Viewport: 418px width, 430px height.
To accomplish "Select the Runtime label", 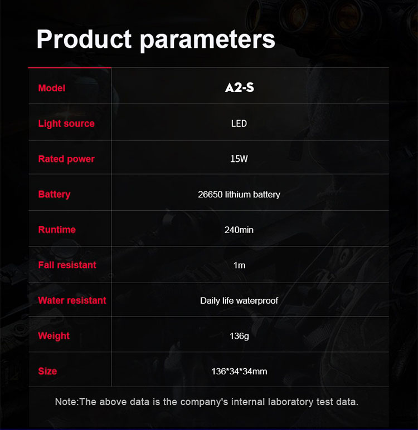I will 57,230.
